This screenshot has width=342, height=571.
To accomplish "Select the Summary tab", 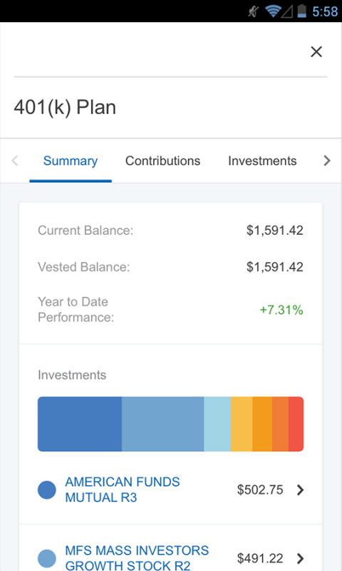I will pyautogui.click(x=71, y=161).
